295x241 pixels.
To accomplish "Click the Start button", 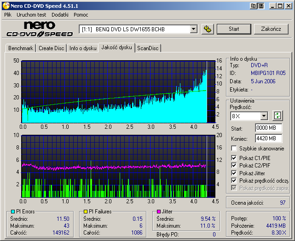I will (234, 29).
